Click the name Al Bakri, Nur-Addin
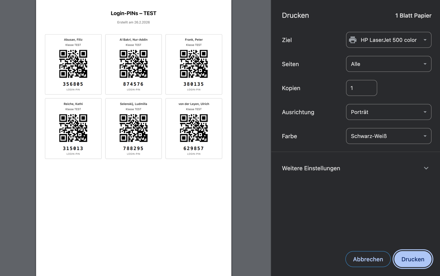 [x=134, y=40]
